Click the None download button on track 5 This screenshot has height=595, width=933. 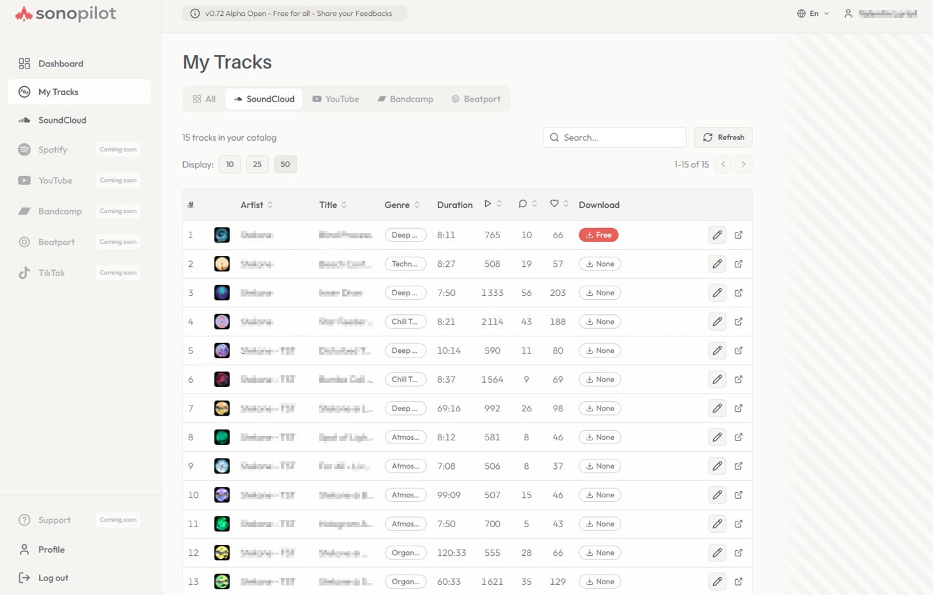coord(599,350)
